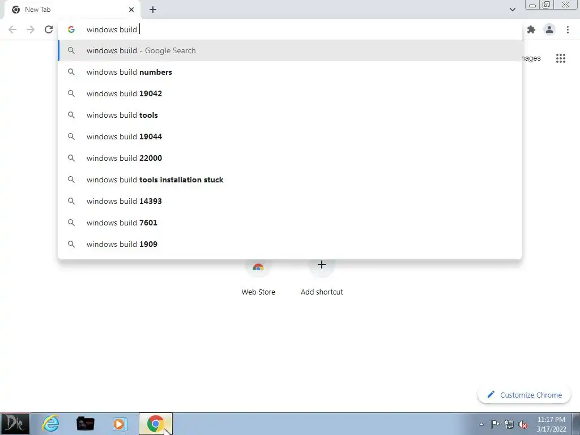Open the Start button on taskbar
This screenshot has width=580, height=435.
tap(15, 424)
